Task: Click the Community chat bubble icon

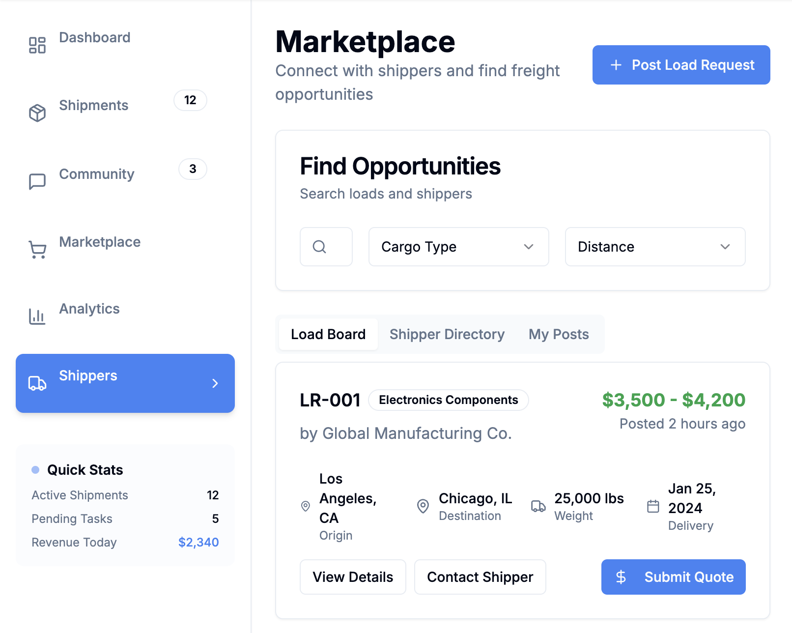Action: [37, 181]
